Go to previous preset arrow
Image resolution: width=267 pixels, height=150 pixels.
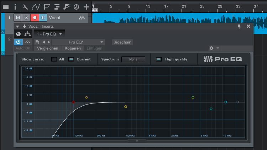click(x=43, y=42)
